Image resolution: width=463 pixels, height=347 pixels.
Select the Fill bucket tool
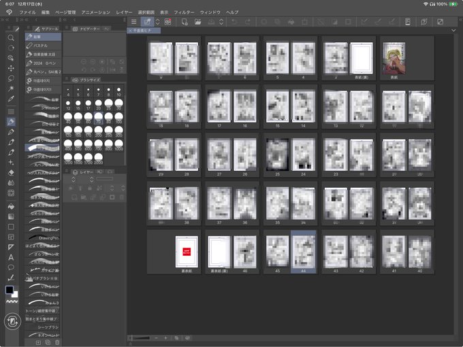(x=11, y=206)
